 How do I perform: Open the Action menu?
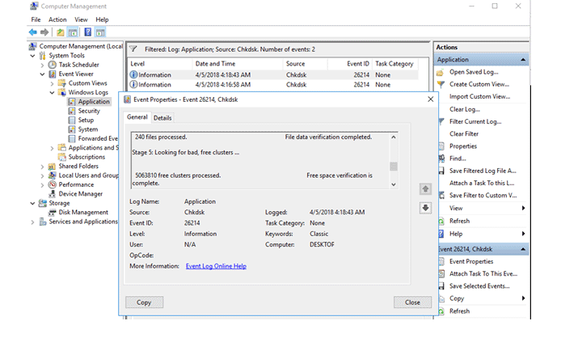(x=57, y=19)
